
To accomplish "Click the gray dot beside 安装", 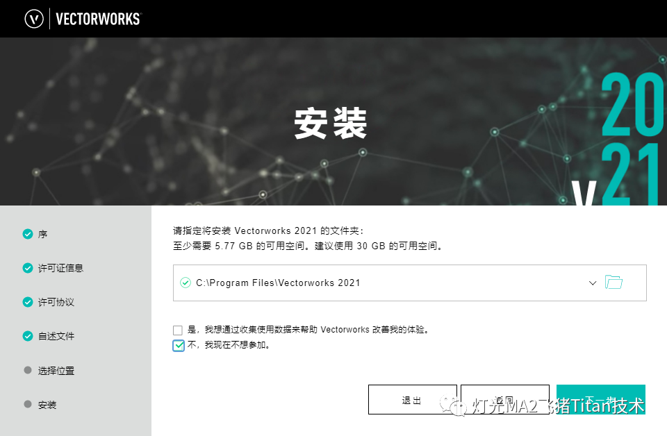I will (x=28, y=404).
